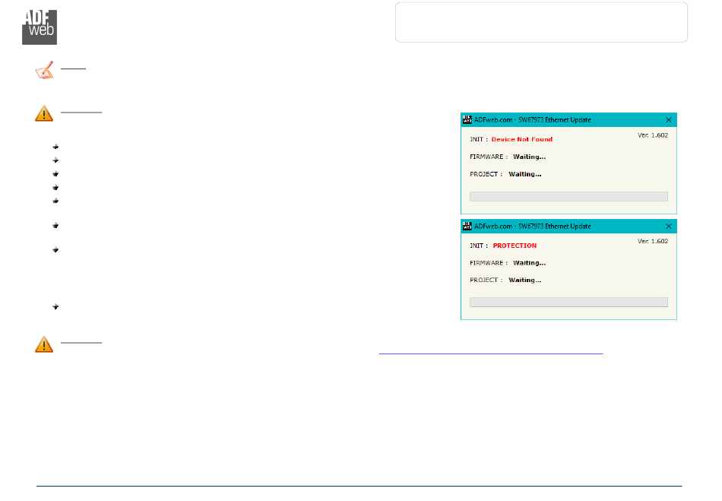This screenshot has height=501, width=722.
Task: Click the lower warning triangle icon
Action: tap(44, 344)
